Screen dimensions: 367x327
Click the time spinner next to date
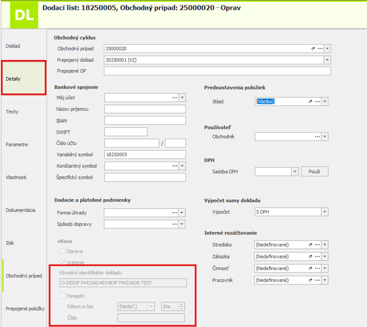(181, 306)
